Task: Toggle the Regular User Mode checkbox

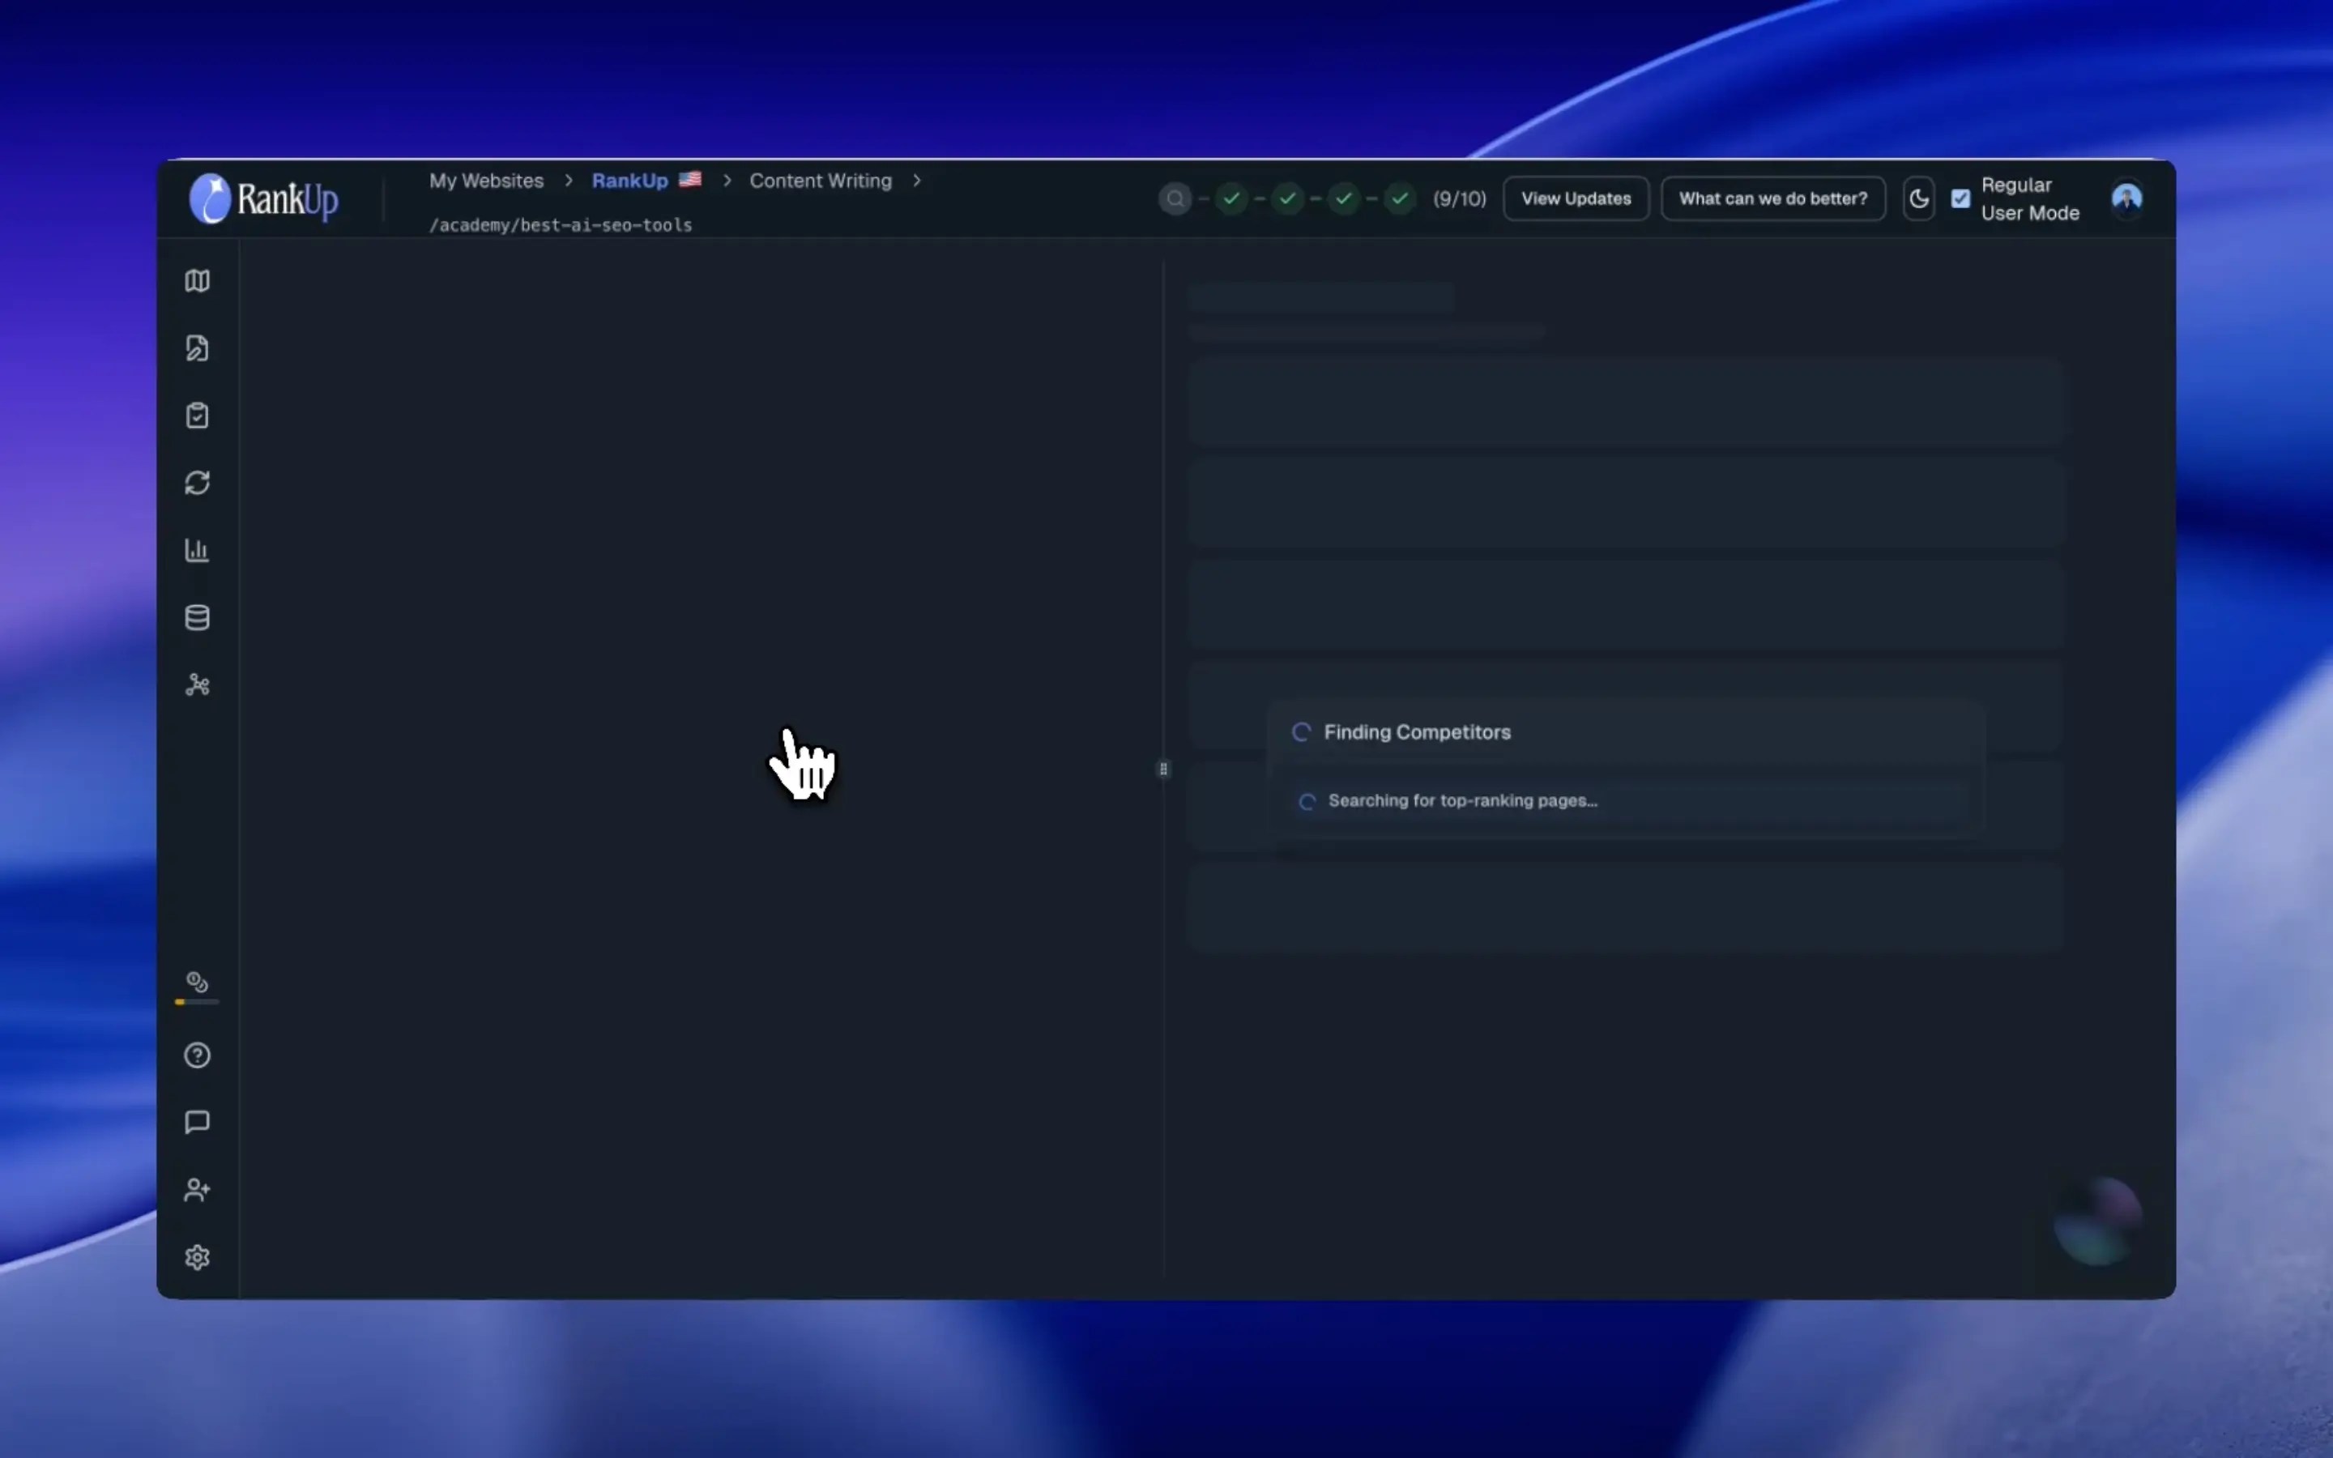Action: (x=1961, y=198)
